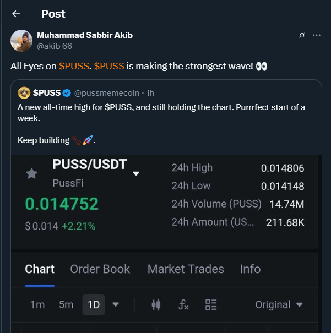
Task: Click the verified badge next to $PUSS
Action: (67, 92)
